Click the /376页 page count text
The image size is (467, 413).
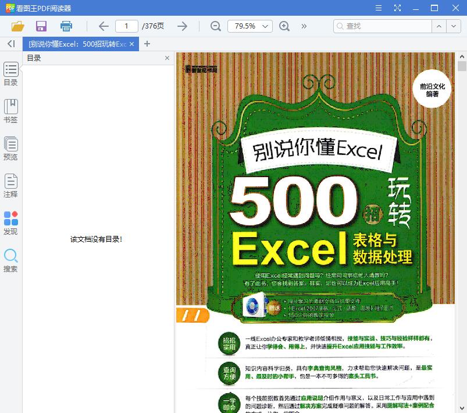click(x=153, y=26)
